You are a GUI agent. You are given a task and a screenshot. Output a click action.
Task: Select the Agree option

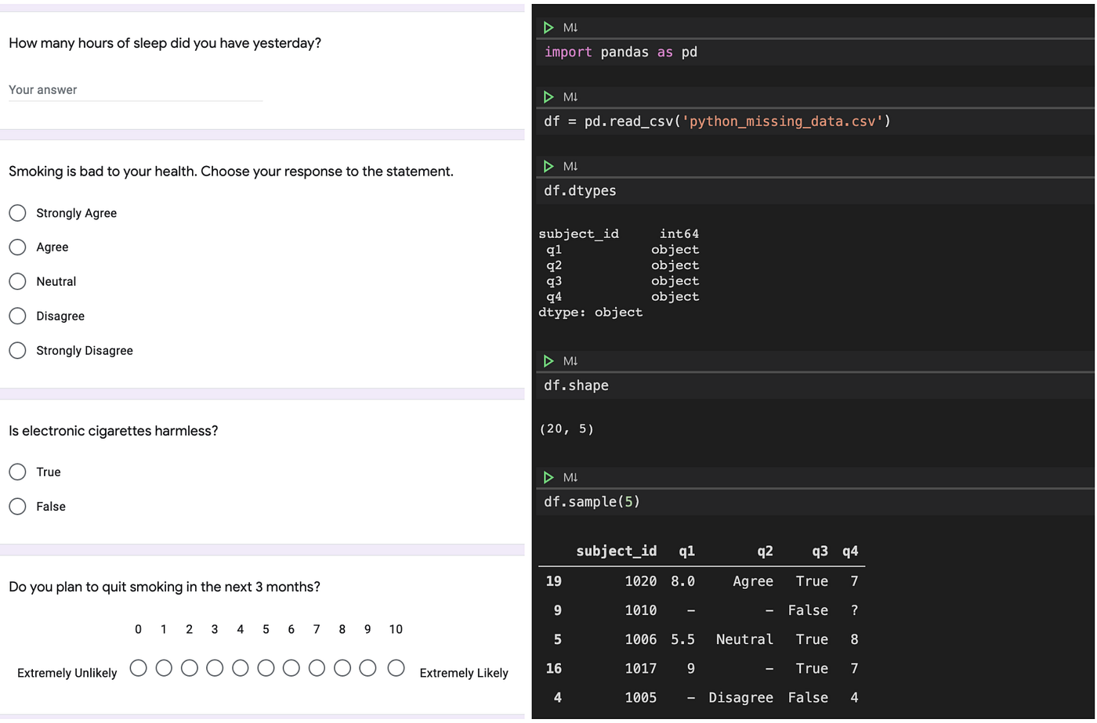tap(17, 247)
